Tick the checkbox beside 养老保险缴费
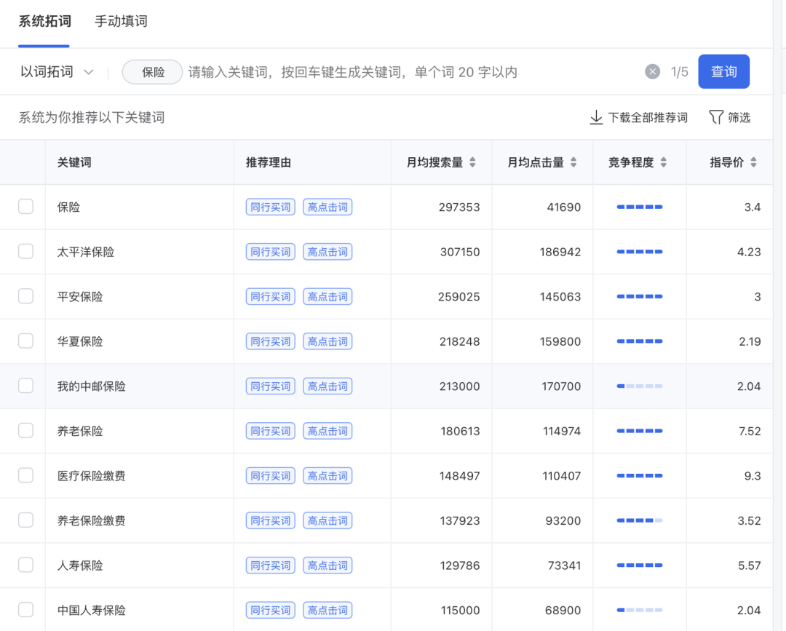The width and height of the screenshot is (786, 631). click(x=25, y=520)
